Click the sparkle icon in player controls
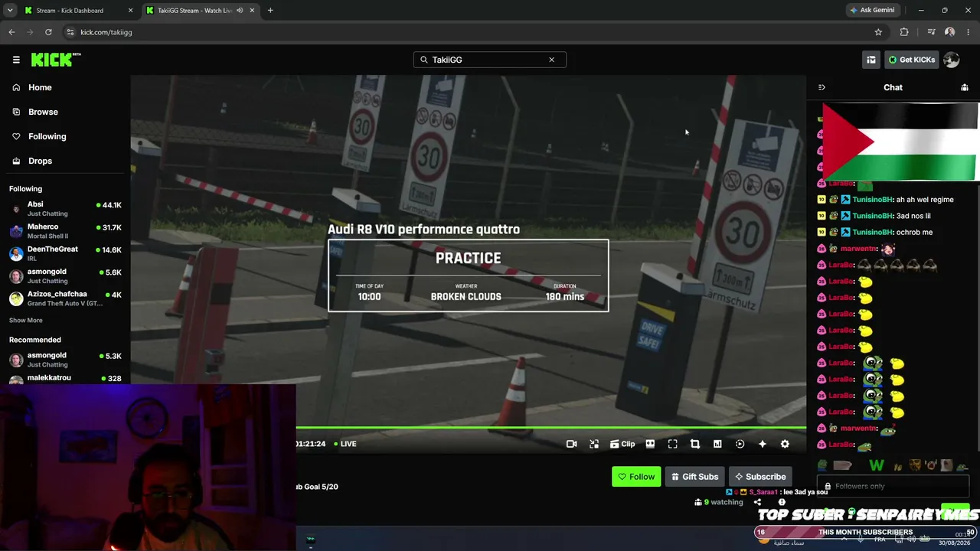 pyautogui.click(x=763, y=444)
